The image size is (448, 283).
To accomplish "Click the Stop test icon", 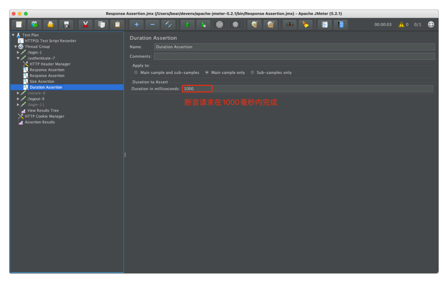I will [x=219, y=24].
